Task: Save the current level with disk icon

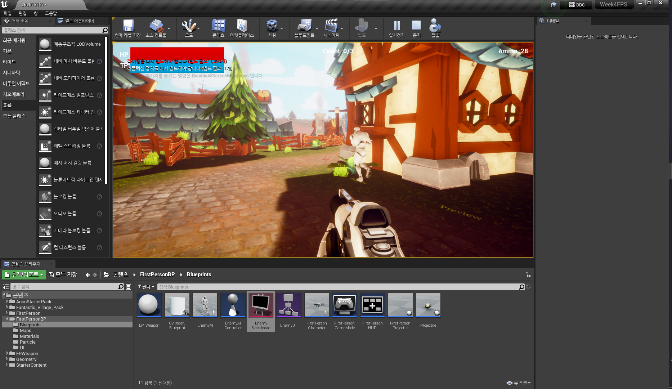Action: [x=128, y=28]
